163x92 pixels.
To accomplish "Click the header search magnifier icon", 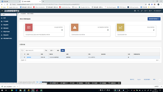I will (138, 11).
